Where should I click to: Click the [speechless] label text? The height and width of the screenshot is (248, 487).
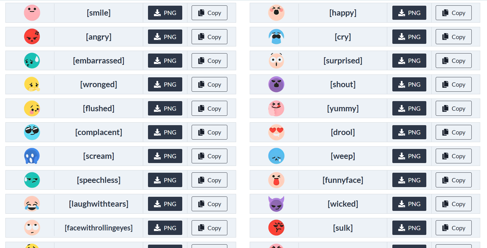pos(99,180)
